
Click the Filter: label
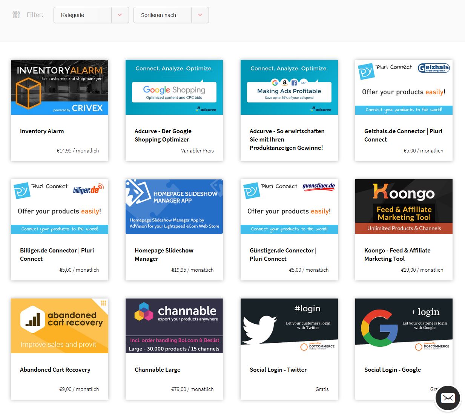tap(35, 15)
